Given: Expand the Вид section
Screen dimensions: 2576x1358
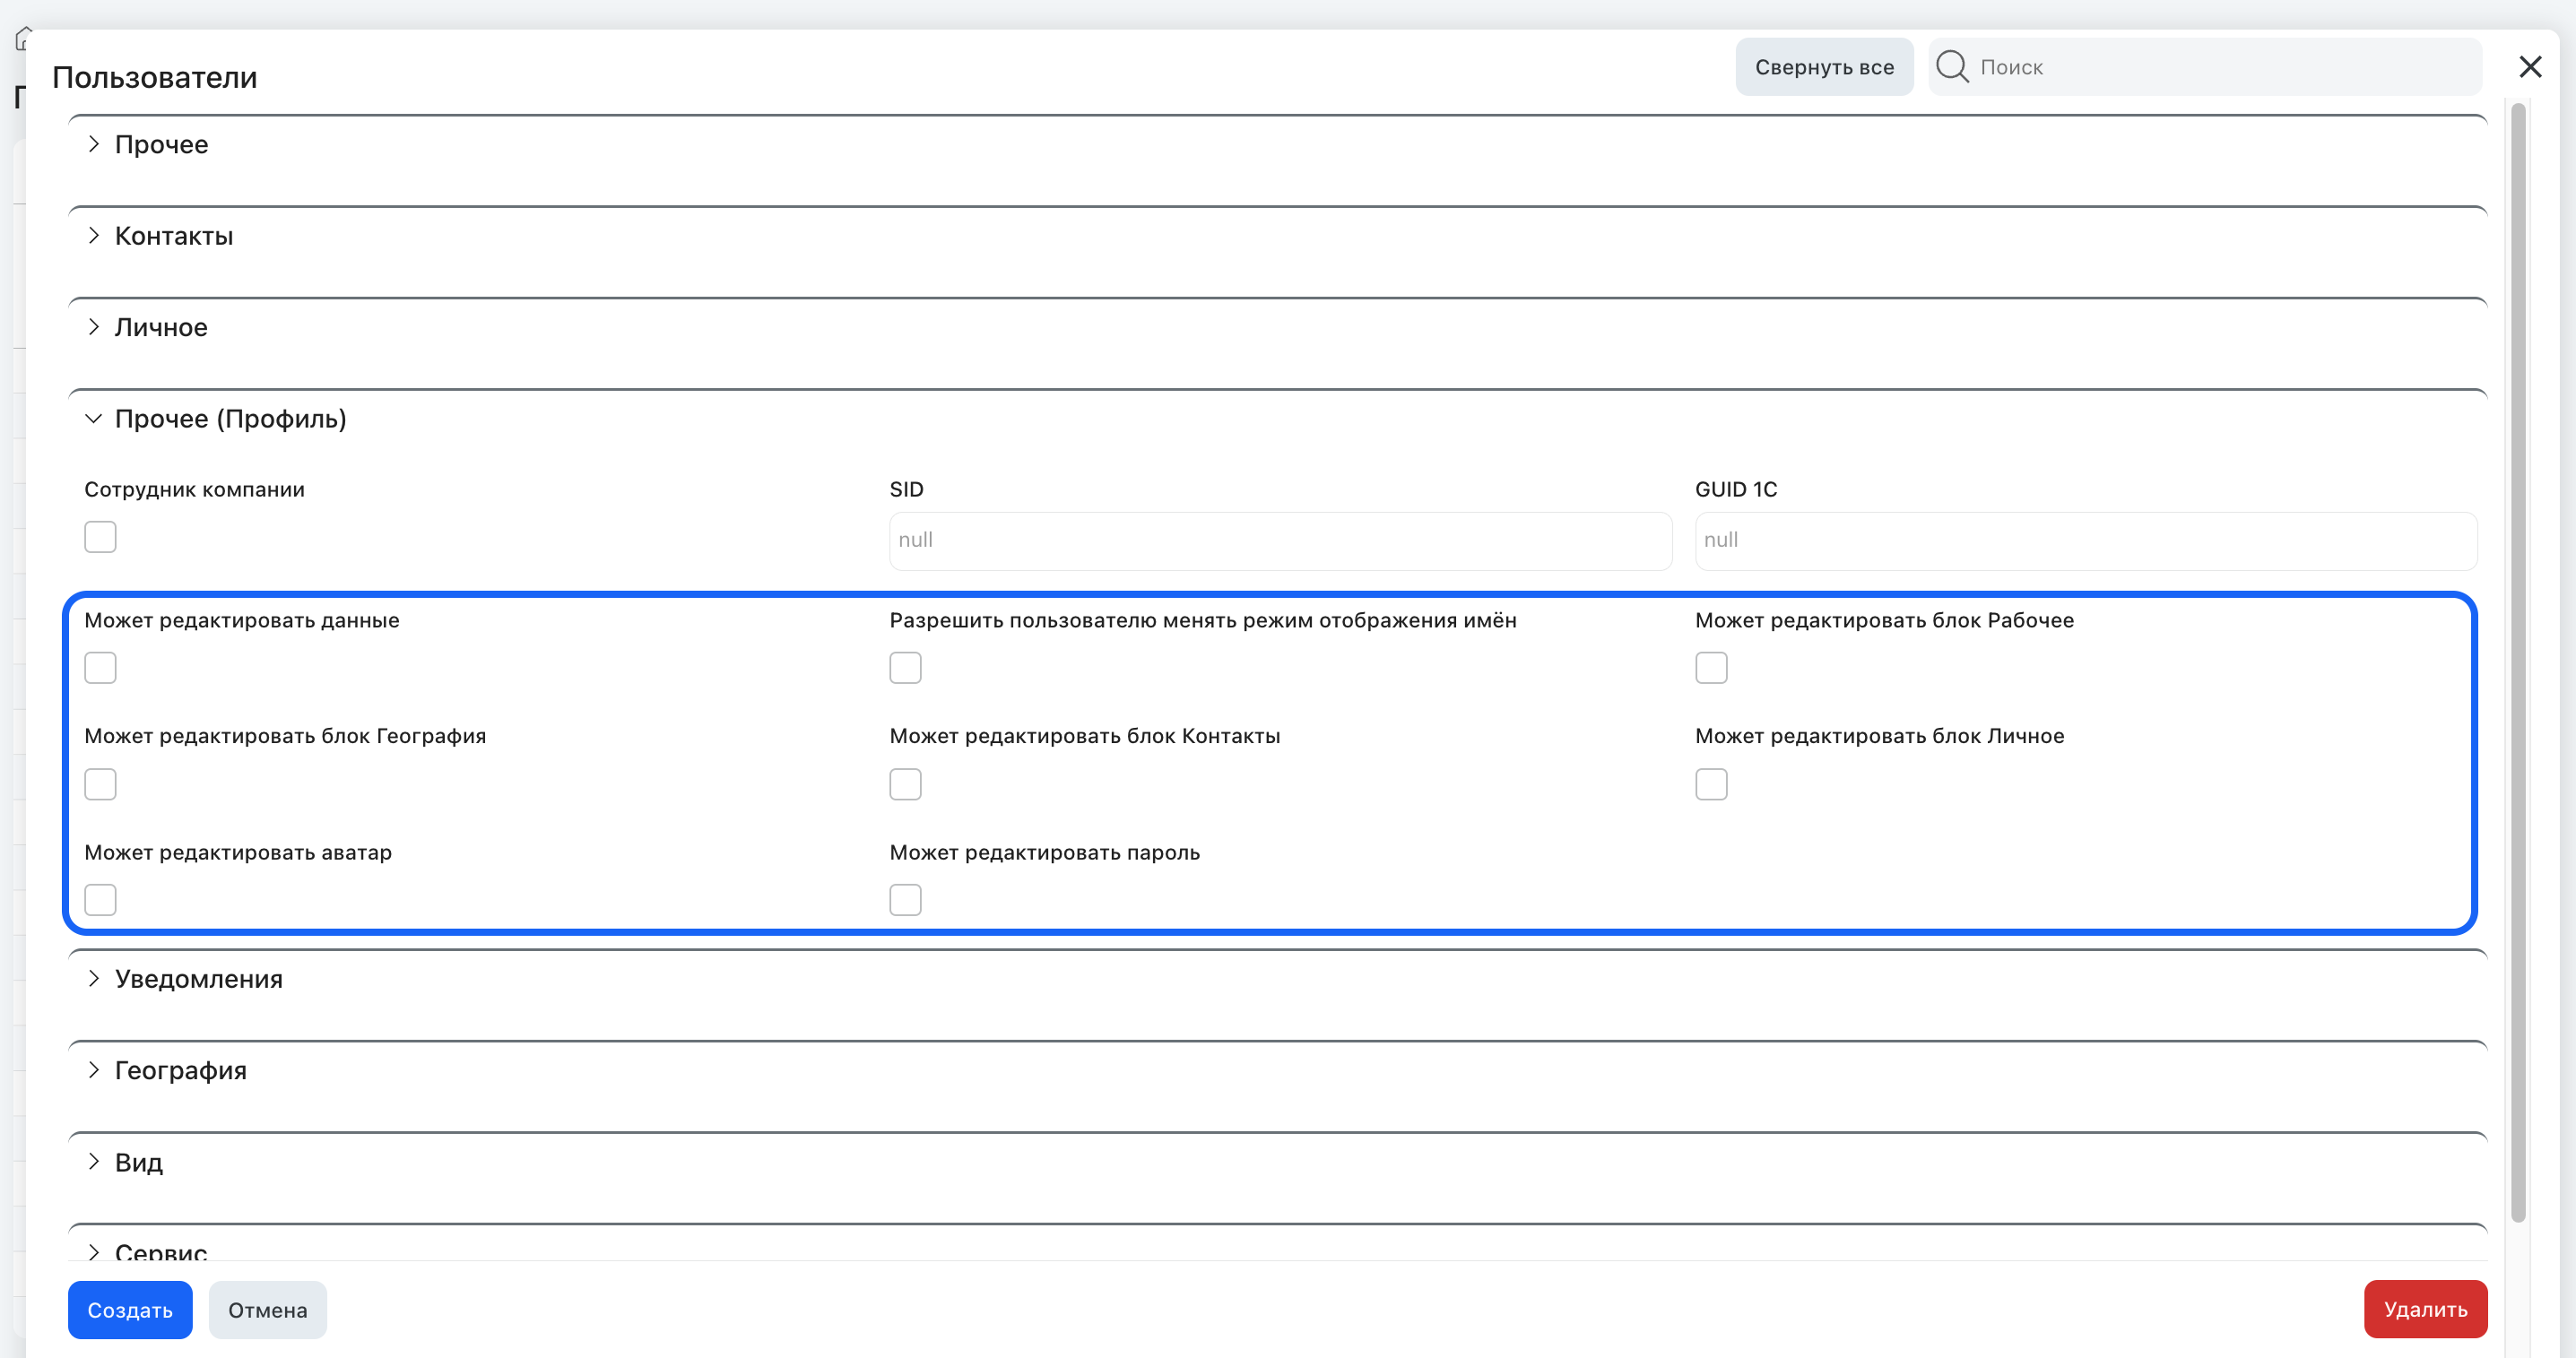Looking at the screenshot, I should pyautogui.click(x=93, y=1161).
